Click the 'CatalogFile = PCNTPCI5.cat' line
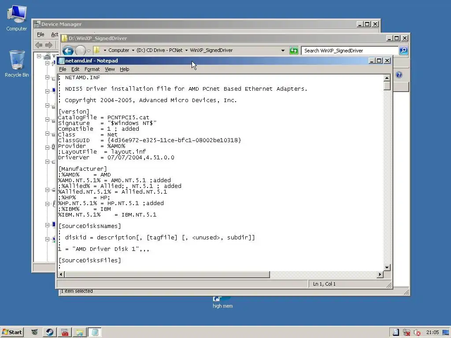 pyautogui.click(x=104, y=118)
